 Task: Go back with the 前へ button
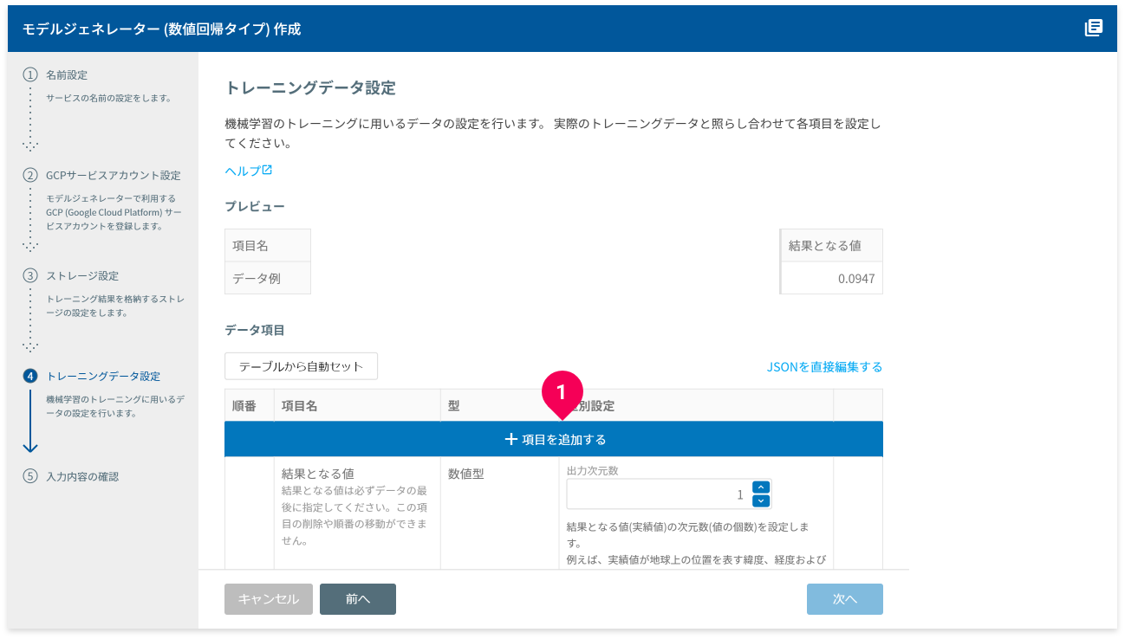358,599
